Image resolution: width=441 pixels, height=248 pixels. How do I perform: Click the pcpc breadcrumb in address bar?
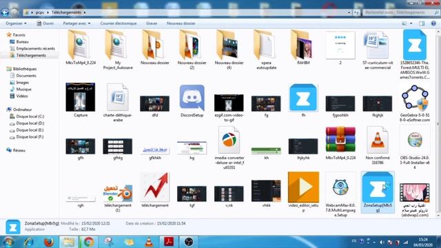click(x=40, y=12)
